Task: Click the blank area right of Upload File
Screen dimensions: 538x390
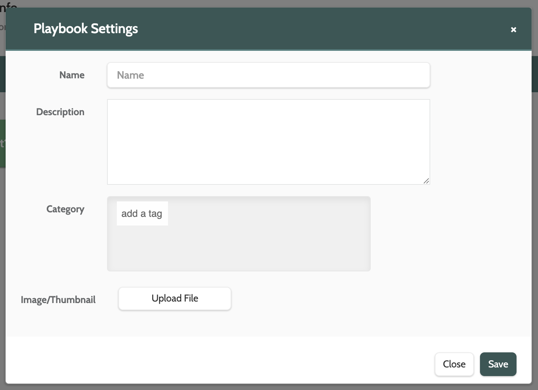Action: click(339, 299)
